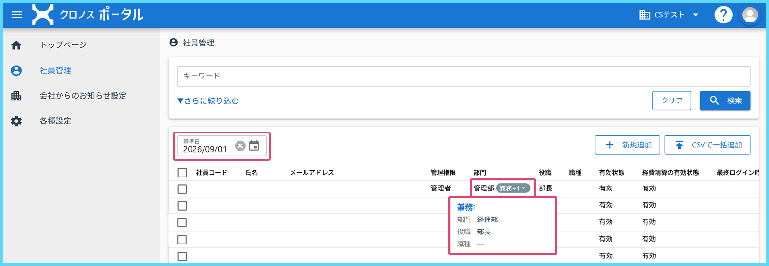Expand さらに絞り込む filter options
Image resolution: width=769 pixels, height=266 pixels.
point(208,101)
